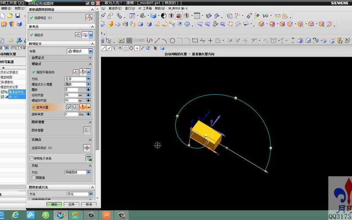The image size is (352, 220).
Task: Click the reverse direction icon beside 参考矢量
Action: coord(69,107)
